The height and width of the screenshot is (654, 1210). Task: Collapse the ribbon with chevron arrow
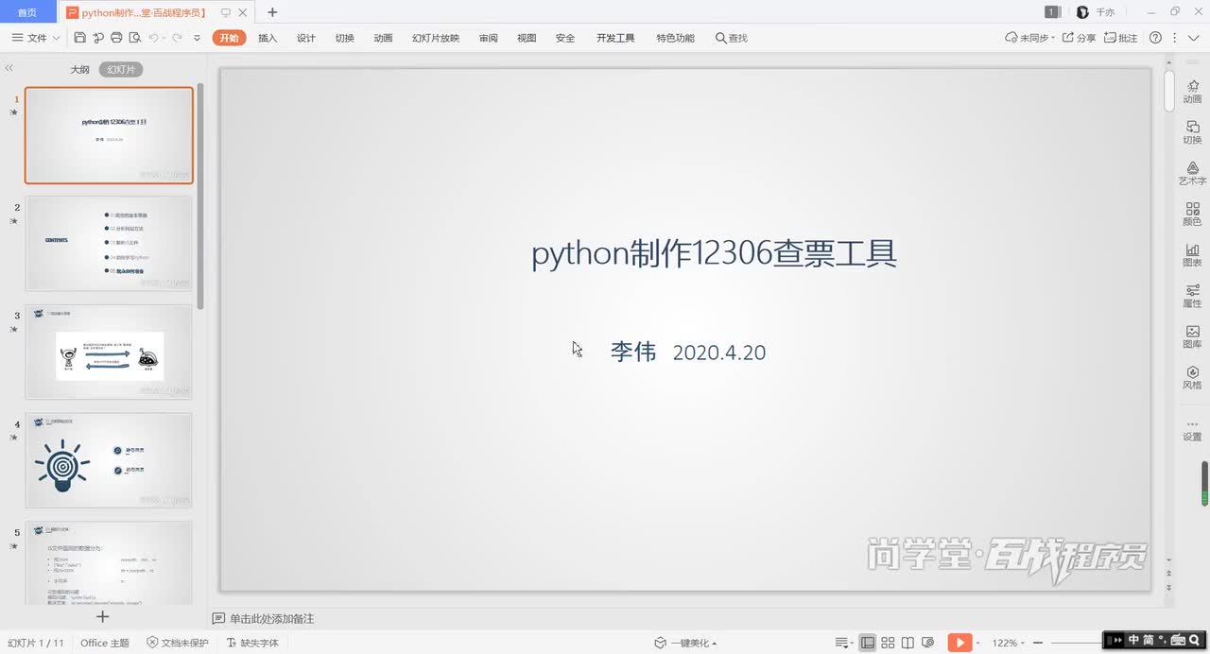click(x=1193, y=38)
